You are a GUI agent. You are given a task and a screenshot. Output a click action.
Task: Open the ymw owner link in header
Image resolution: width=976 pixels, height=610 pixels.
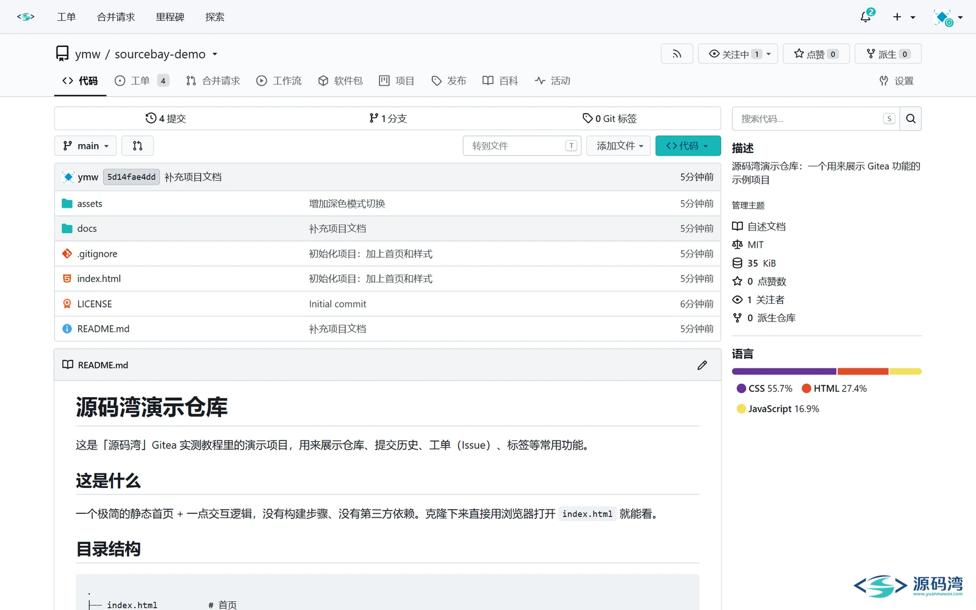click(x=88, y=54)
